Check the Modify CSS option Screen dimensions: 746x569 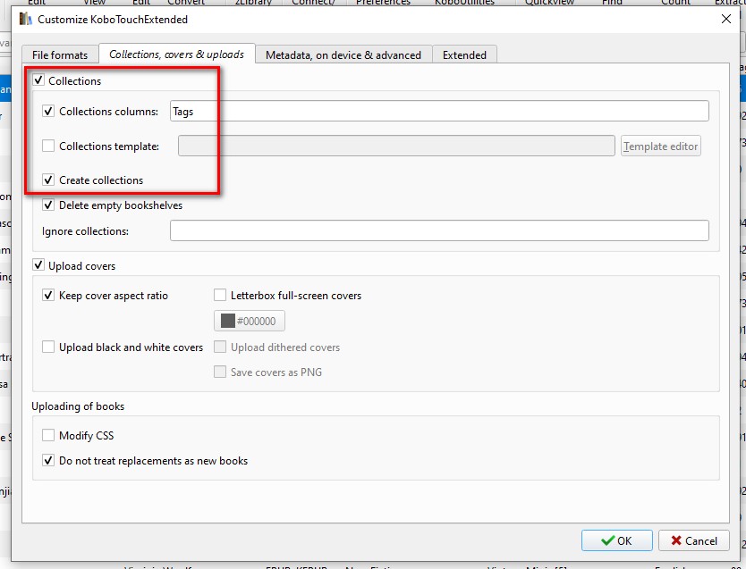(x=48, y=436)
